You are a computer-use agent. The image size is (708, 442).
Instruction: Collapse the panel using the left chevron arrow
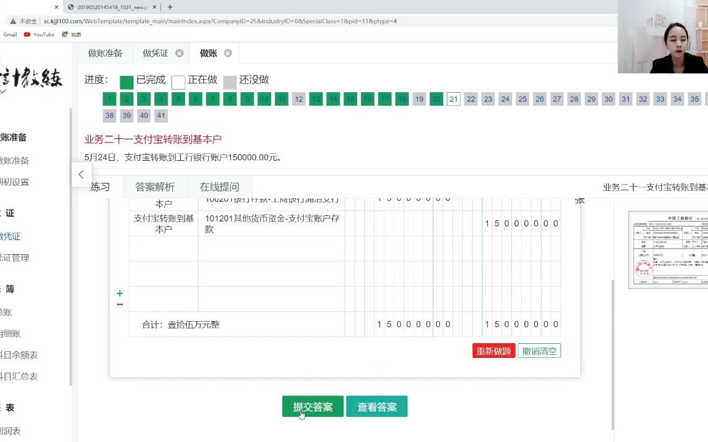81,174
